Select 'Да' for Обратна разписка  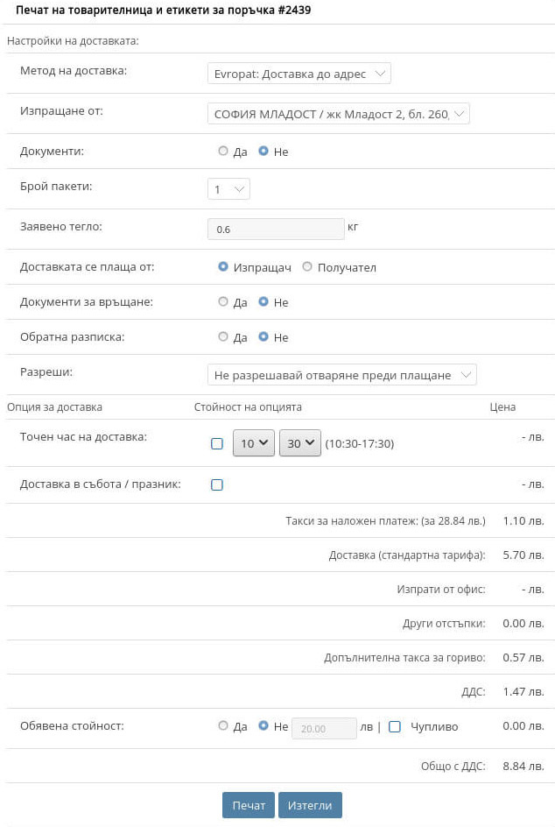coord(223,337)
